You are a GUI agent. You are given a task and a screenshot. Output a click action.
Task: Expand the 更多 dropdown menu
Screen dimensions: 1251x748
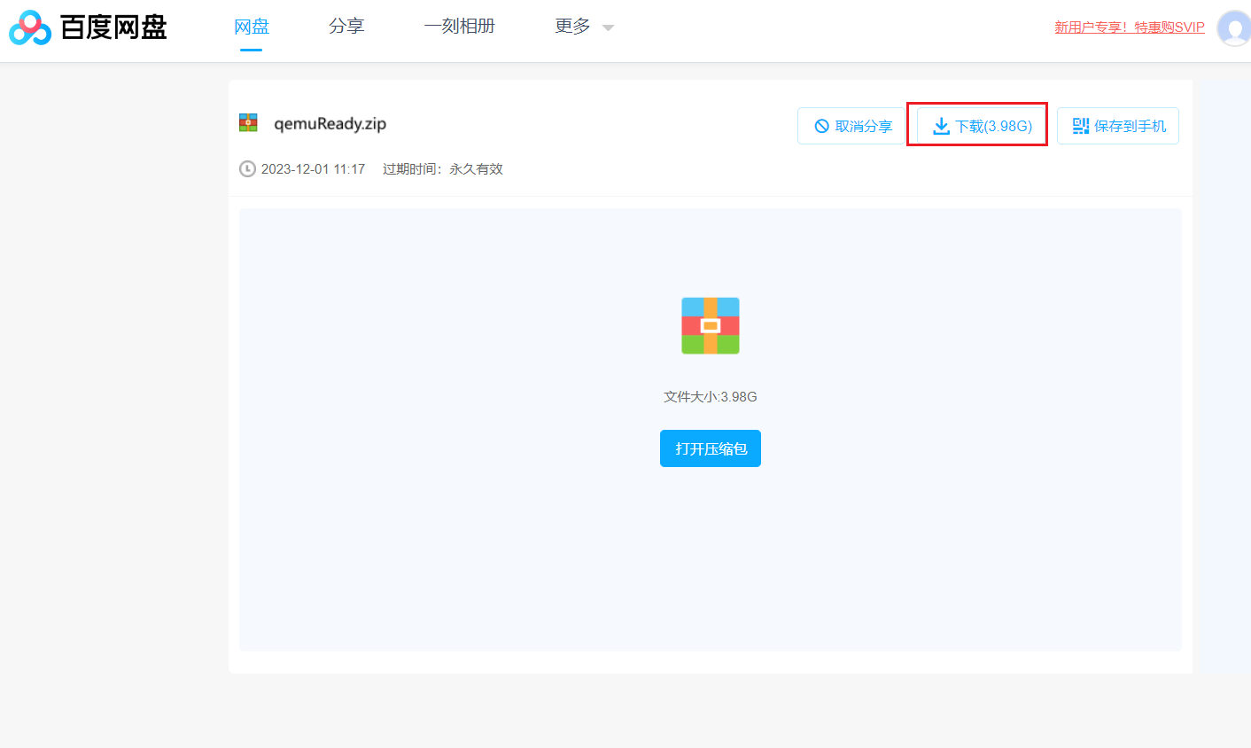tap(584, 27)
